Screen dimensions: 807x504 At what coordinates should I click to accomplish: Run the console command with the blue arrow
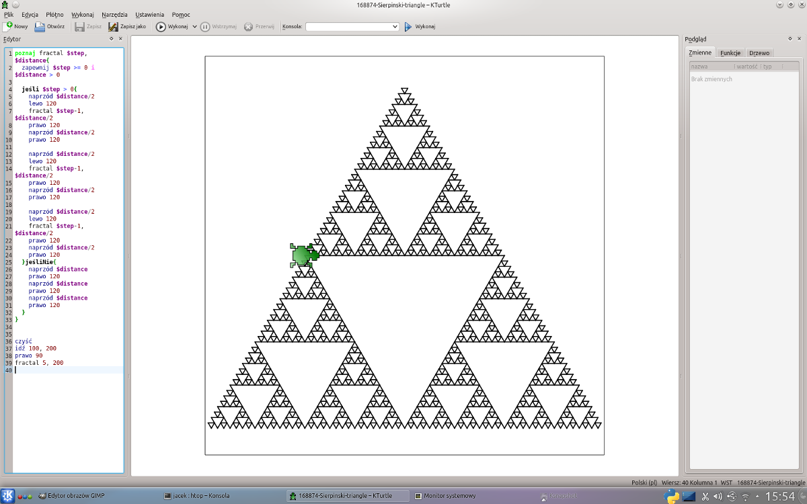coord(408,27)
